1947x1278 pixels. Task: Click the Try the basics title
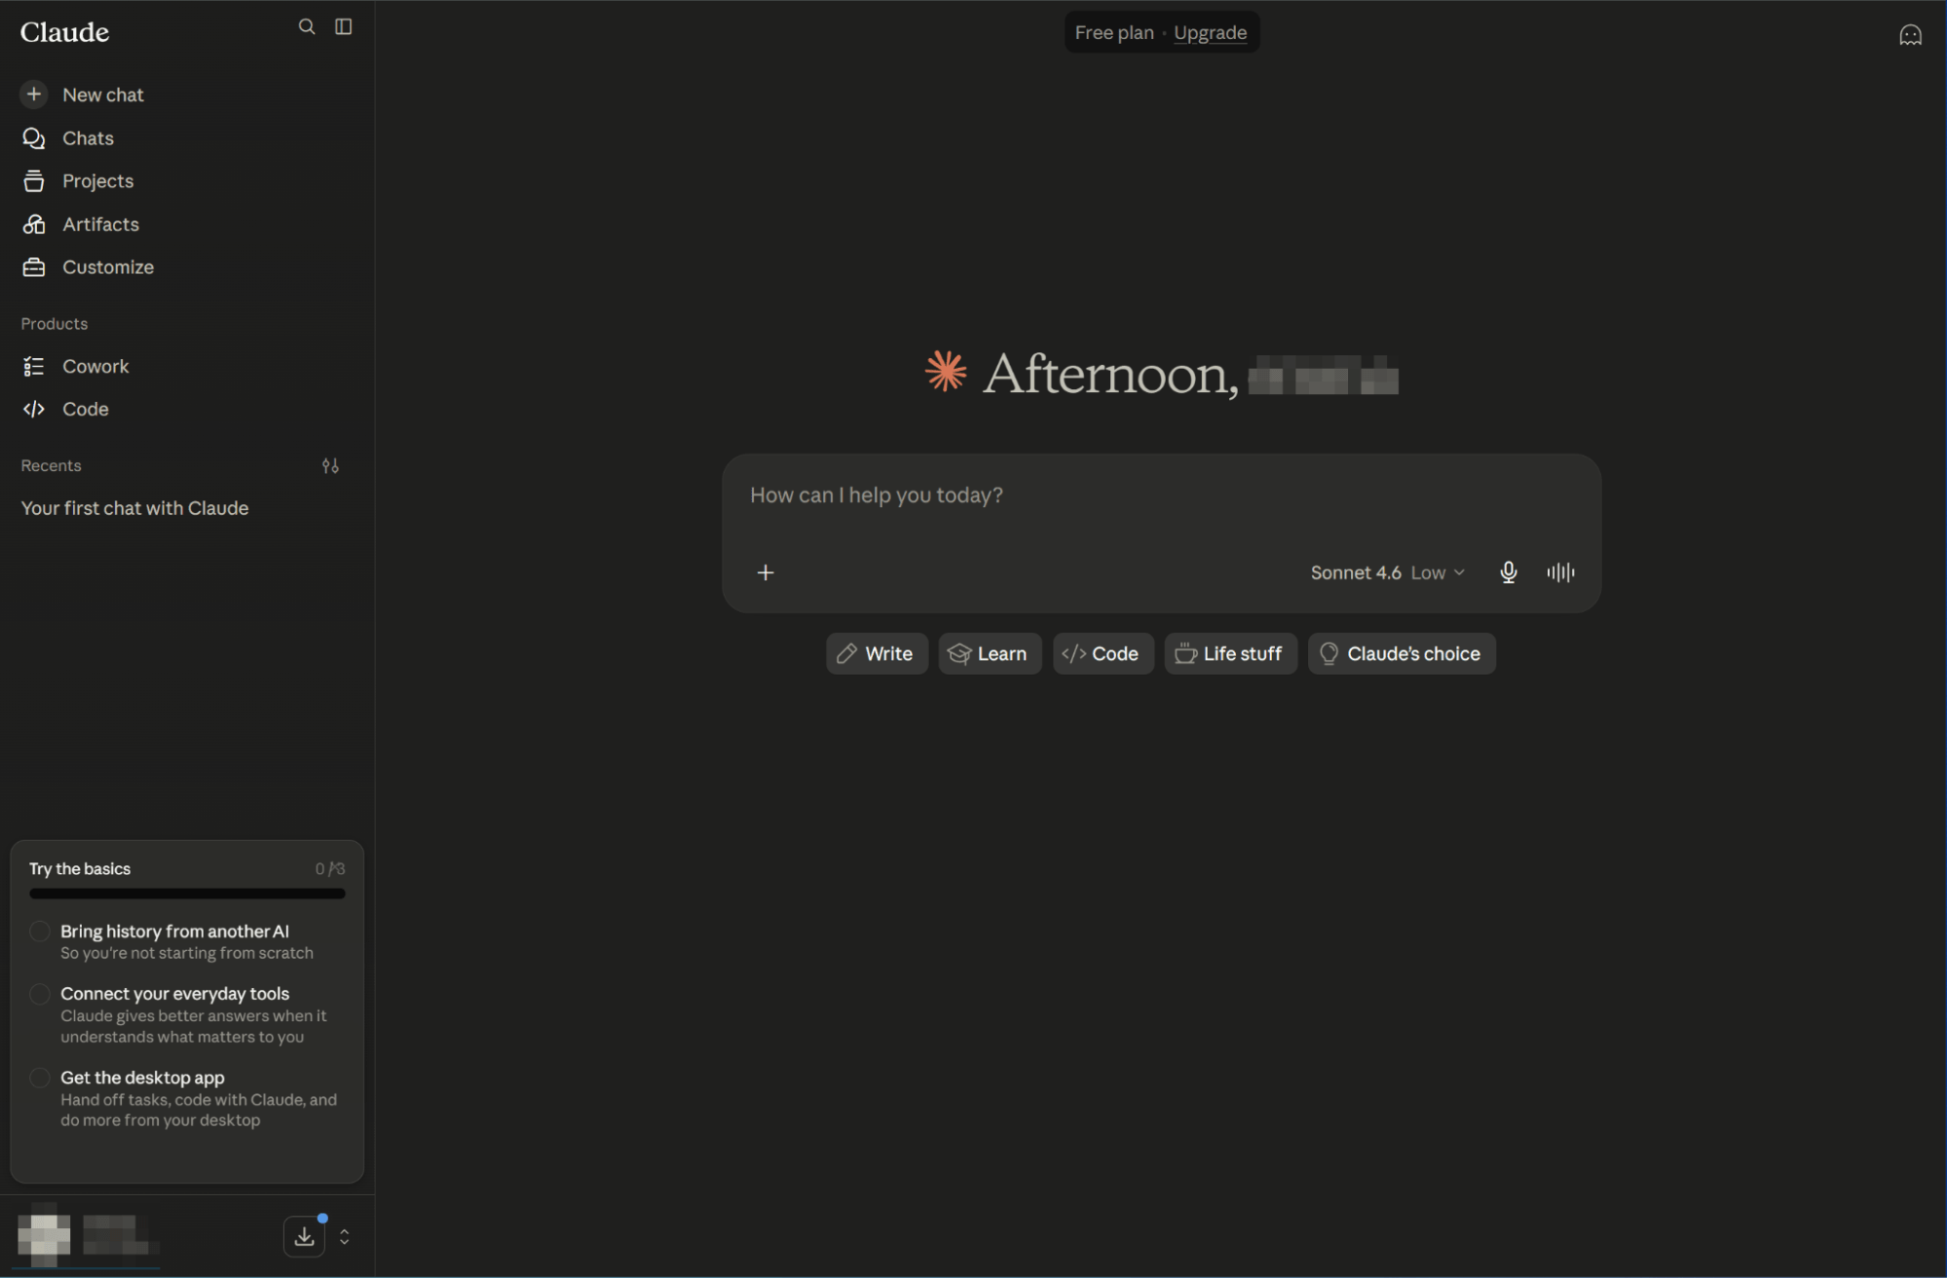point(80,868)
